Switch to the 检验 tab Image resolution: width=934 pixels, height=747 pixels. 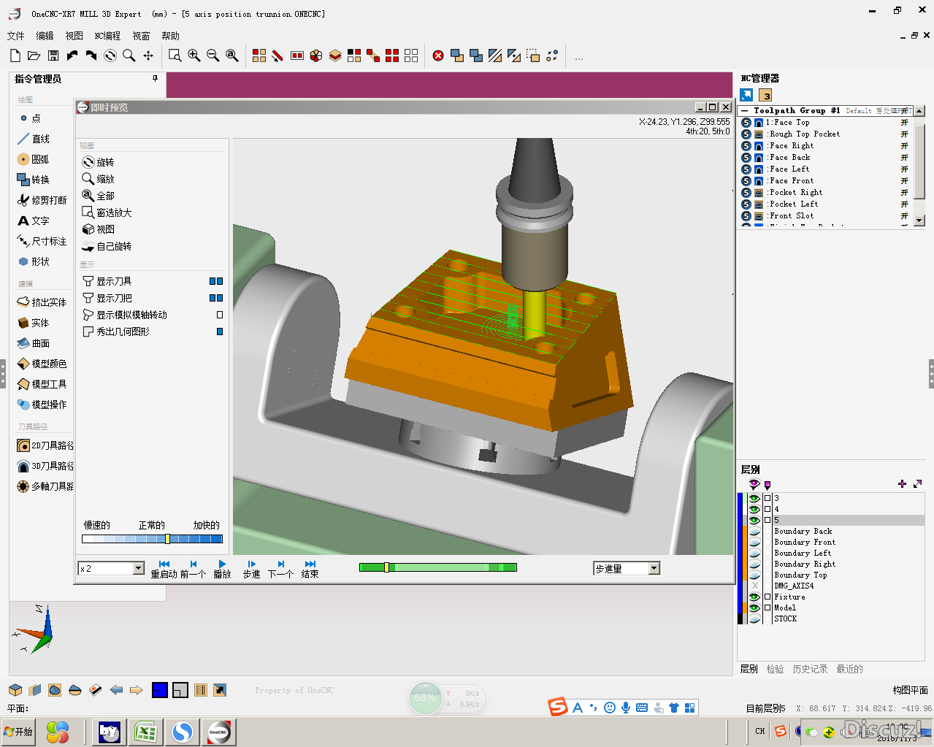pos(775,669)
